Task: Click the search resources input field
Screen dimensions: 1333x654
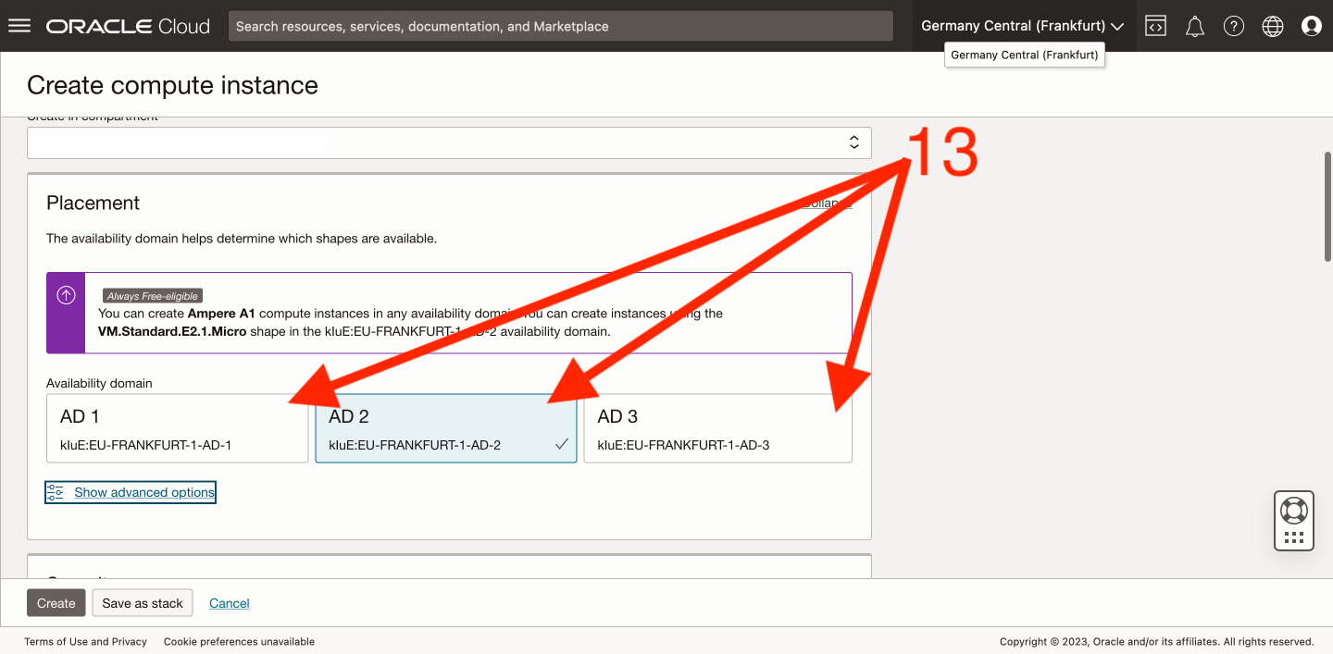Action: (560, 26)
